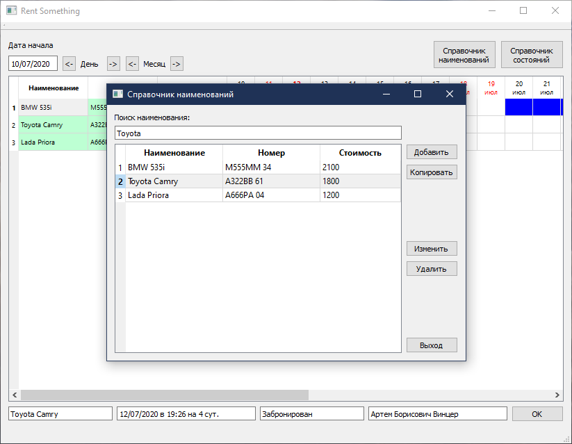572x444 pixels.
Task: Click the 19 июл date column header
Action: pyautogui.click(x=491, y=88)
